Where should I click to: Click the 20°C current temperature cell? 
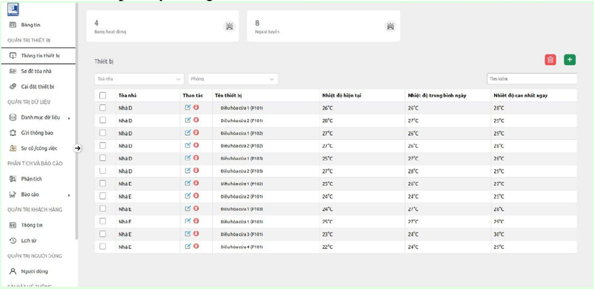[362, 121]
